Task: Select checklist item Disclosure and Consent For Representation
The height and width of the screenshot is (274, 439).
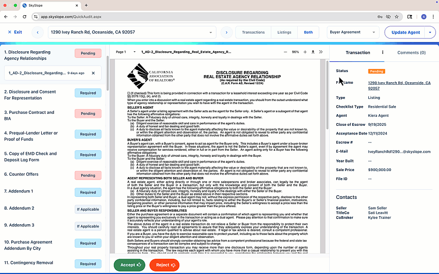Action: [x=30, y=95]
